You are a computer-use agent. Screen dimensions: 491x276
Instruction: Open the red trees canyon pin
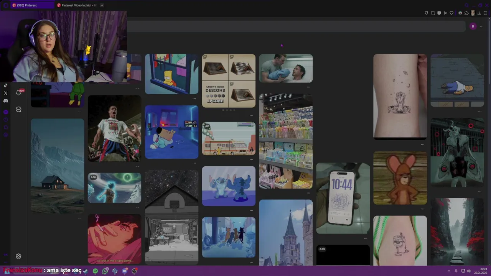[x=457, y=232]
